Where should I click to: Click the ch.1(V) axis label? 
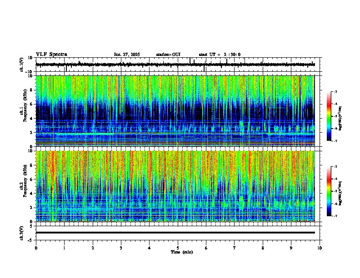coord(22,65)
